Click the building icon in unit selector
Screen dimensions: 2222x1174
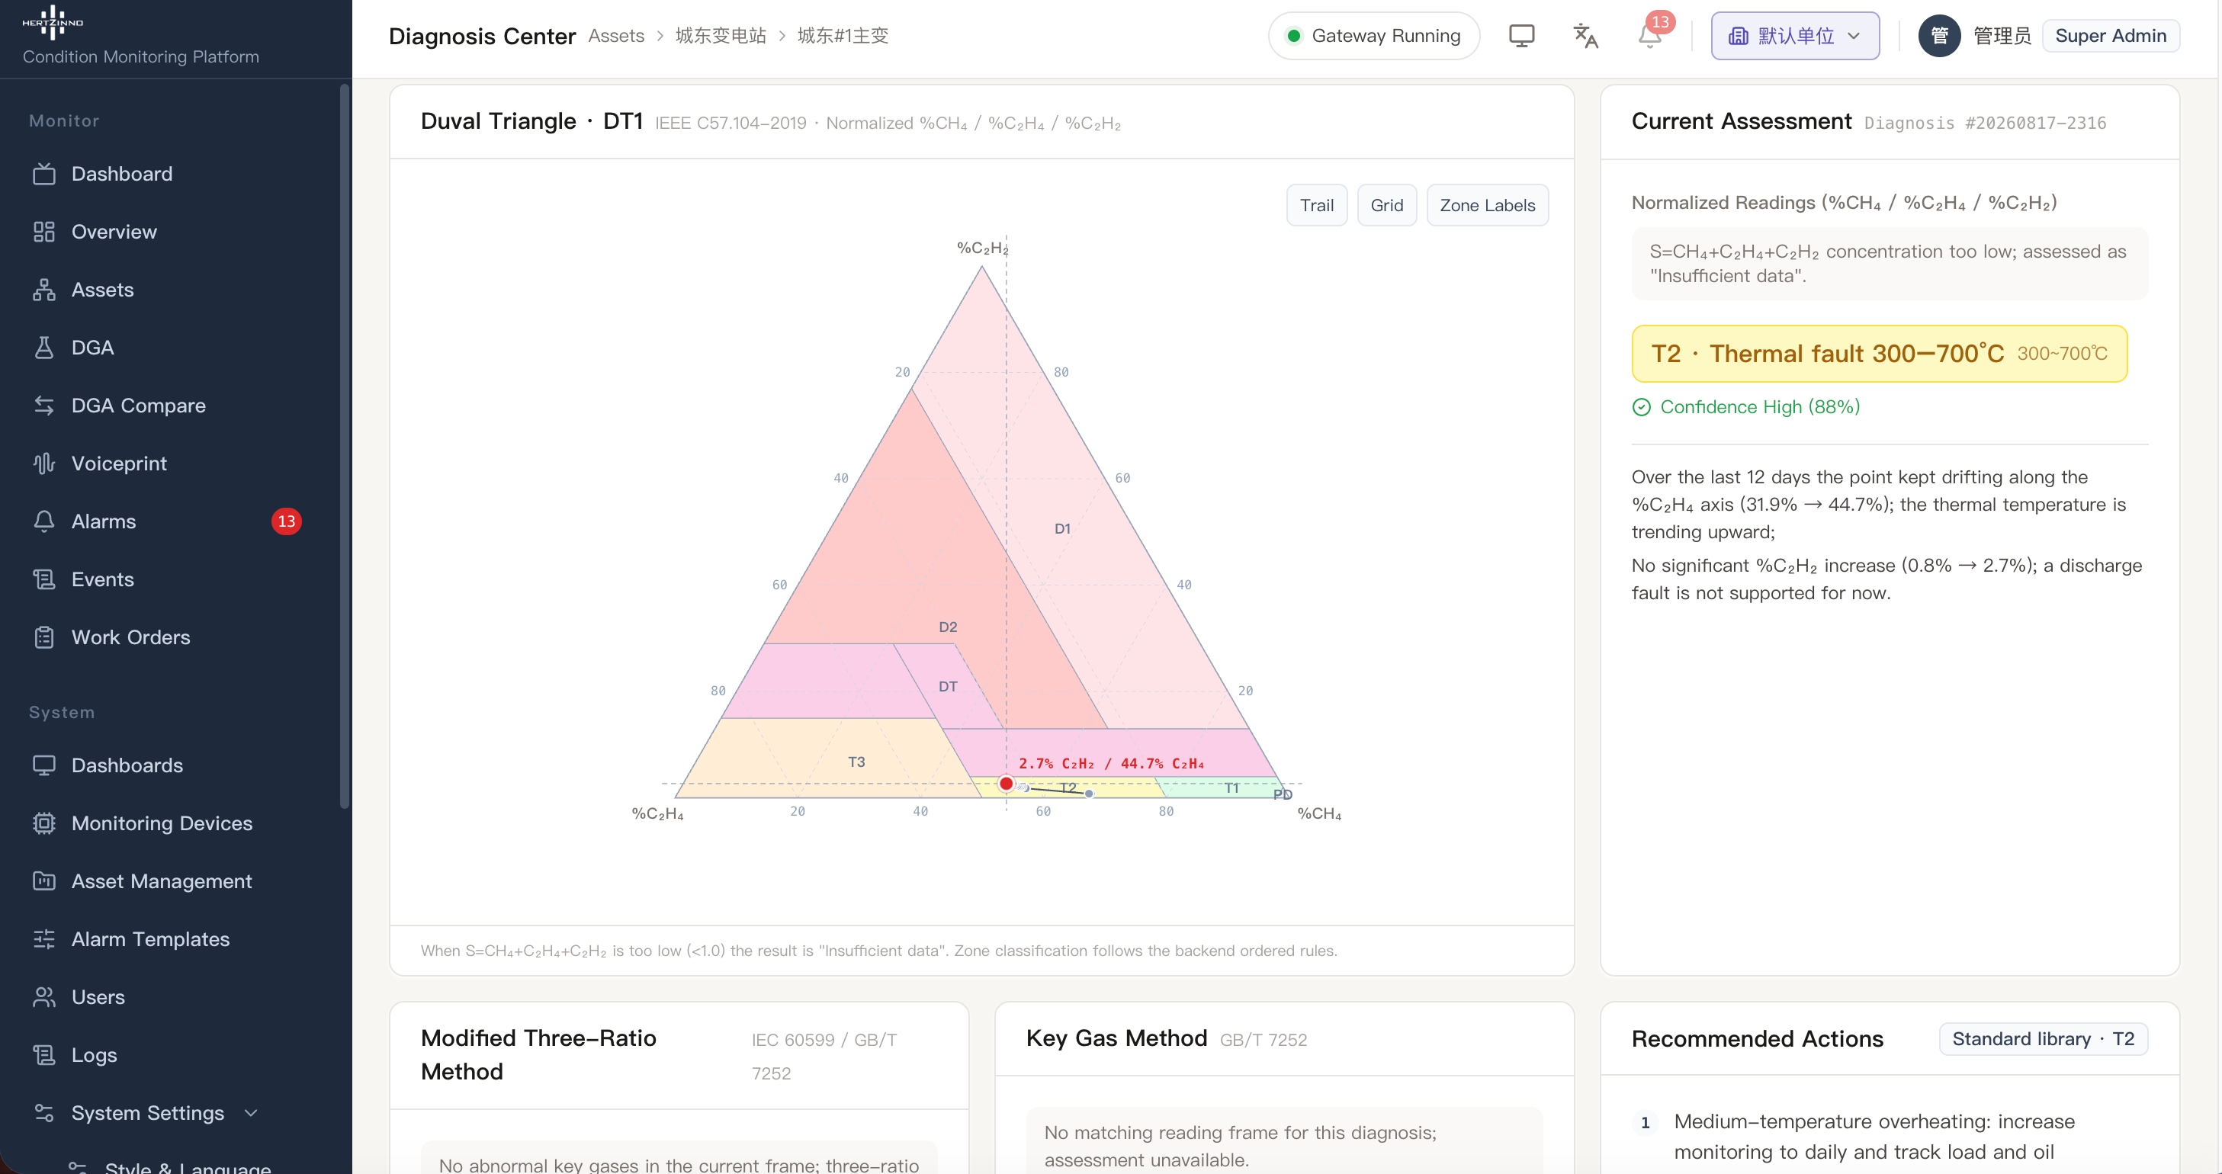[x=1738, y=35]
